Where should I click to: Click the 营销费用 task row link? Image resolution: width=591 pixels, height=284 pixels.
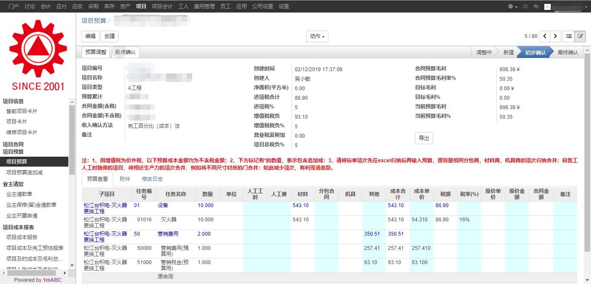pyautogui.click(x=168, y=234)
